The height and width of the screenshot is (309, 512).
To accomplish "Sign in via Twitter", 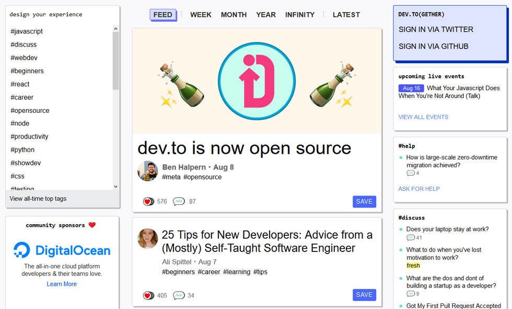I will coord(436,29).
